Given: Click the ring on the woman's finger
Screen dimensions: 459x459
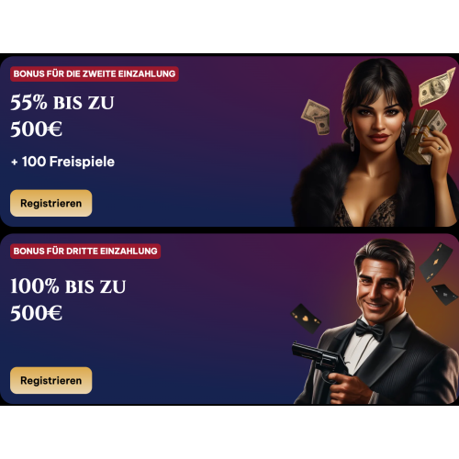Looking at the screenshot, I should [x=440, y=148].
